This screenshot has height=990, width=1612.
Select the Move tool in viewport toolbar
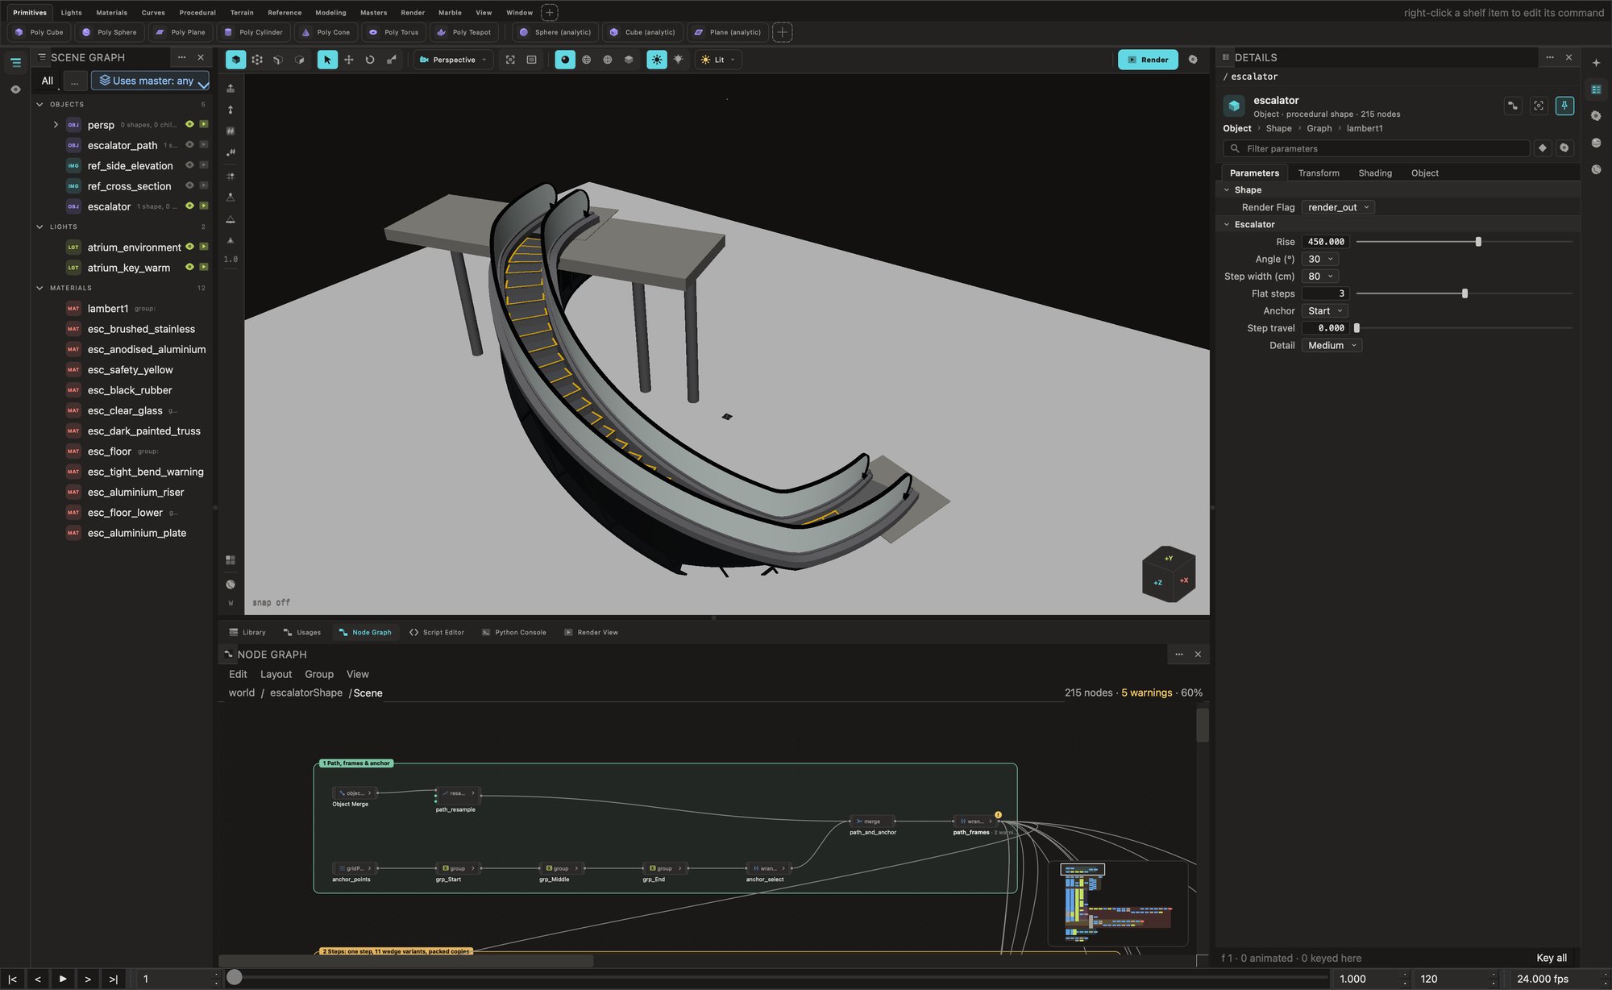pos(349,60)
